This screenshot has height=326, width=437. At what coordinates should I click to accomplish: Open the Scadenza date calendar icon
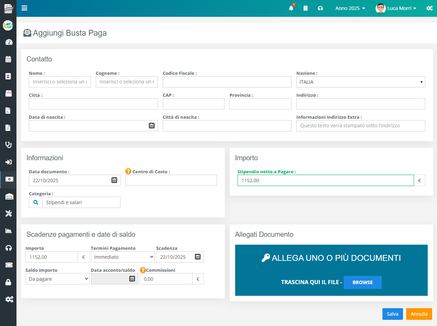(198, 257)
